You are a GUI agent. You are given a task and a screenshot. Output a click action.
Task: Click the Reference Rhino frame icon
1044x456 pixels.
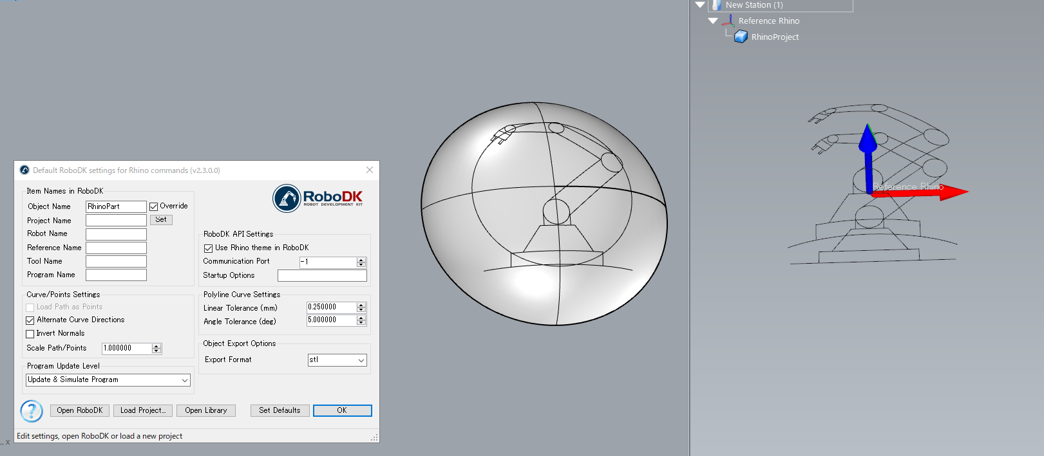click(x=728, y=21)
